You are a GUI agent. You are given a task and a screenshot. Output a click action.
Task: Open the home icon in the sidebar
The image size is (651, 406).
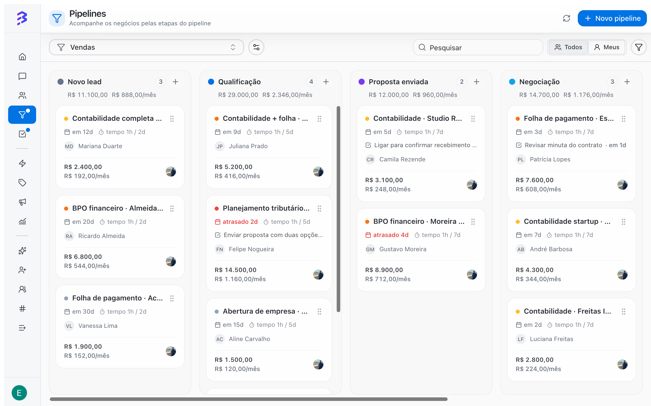[22, 57]
